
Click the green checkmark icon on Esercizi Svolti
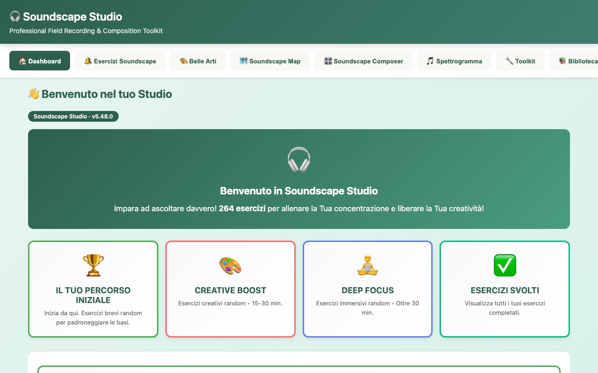(505, 265)
